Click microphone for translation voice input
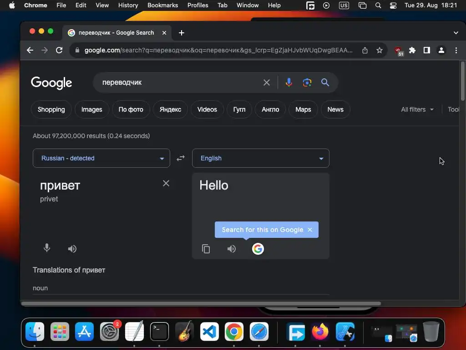Screen dimensions: 466x350 click(47, 248)
